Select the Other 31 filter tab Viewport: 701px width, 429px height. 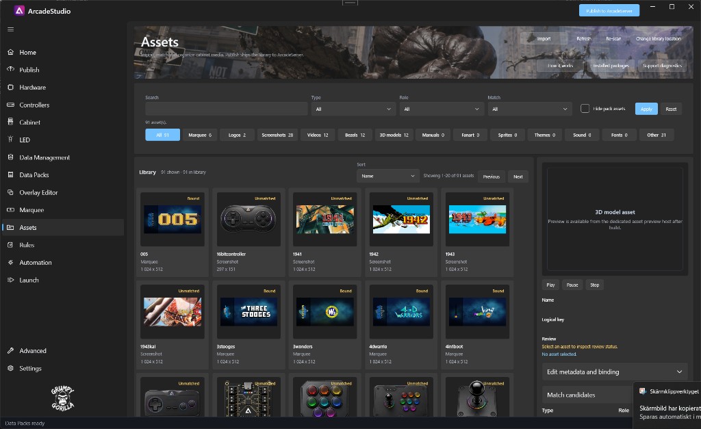tap(657, 135)
